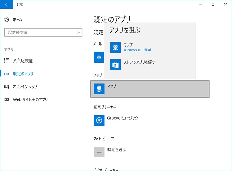Click the selected マップ default app button

pos(150,89)
